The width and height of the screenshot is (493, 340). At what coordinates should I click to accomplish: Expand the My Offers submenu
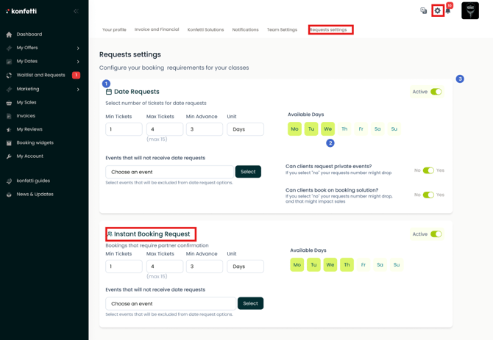click(78, 48)
